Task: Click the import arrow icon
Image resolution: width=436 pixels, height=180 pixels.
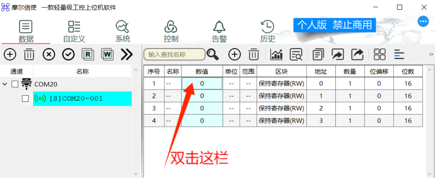Action: point(338,54)
